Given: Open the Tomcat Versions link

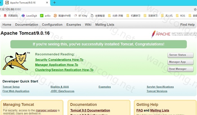Looking at the screenshot, I should [157, 91].
